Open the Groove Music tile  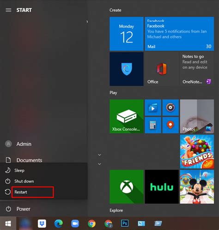tap(170, 108)
